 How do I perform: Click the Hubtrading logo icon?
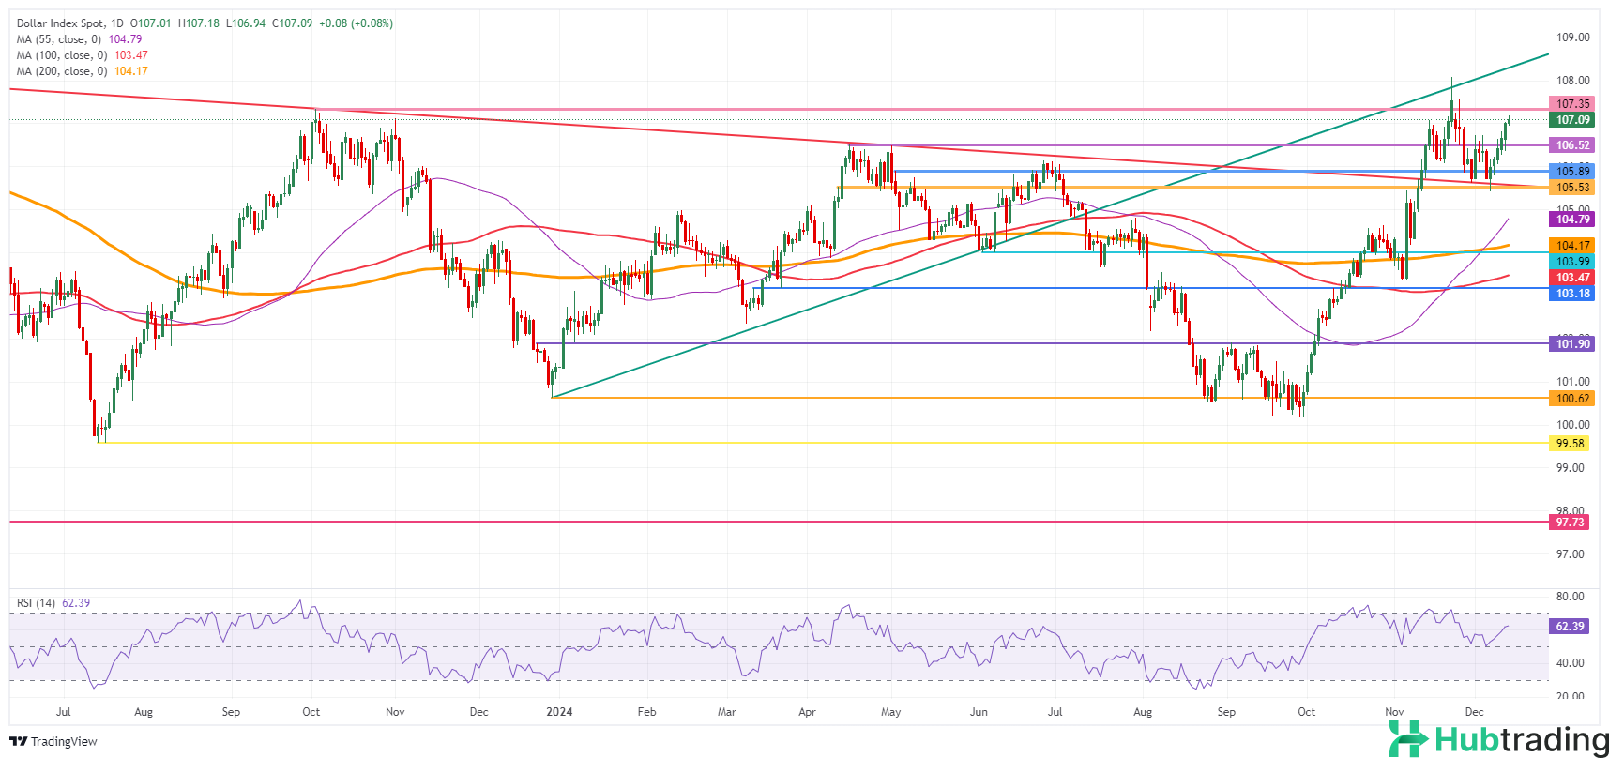pos(1407,739)
